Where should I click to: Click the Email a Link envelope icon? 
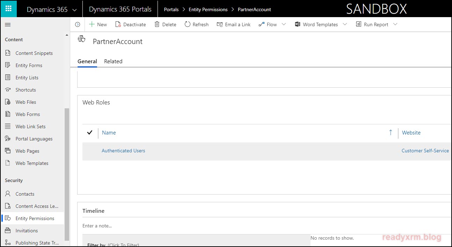coord(220,24)
